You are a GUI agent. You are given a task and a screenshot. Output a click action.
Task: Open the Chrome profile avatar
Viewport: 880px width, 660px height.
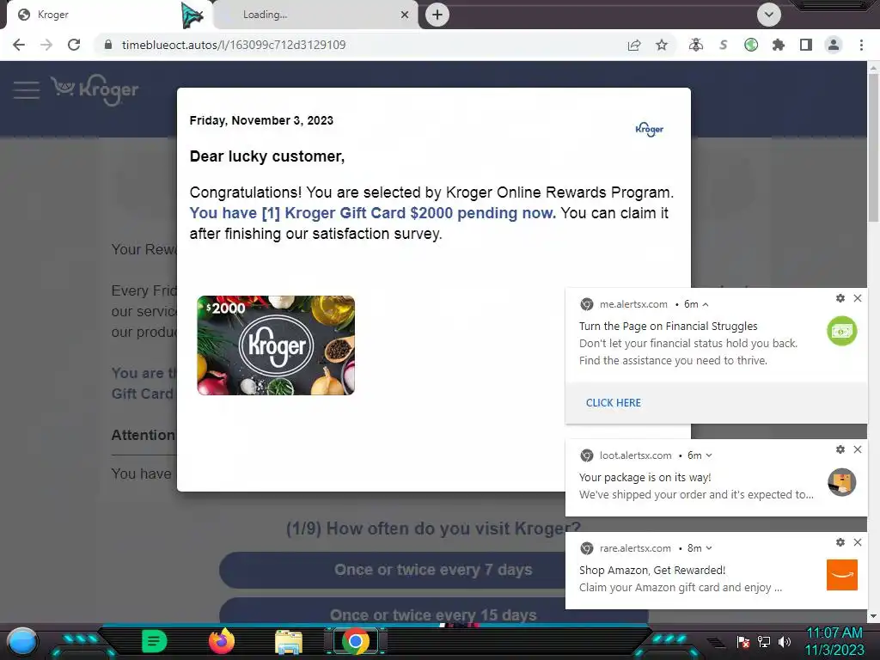click(834, 45)
